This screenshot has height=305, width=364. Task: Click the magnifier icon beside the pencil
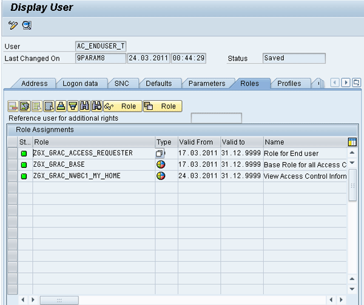tap(27, 25)
